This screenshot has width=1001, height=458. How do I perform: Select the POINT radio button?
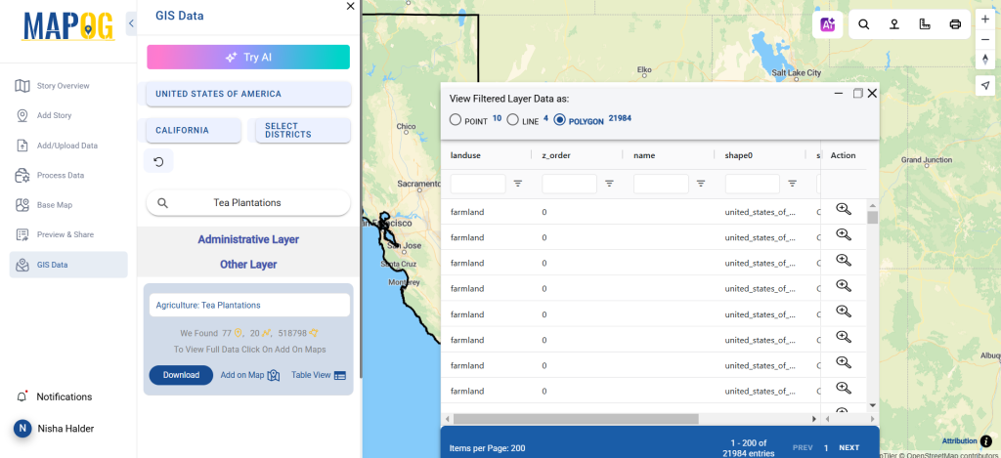click(x=456, y=120)
